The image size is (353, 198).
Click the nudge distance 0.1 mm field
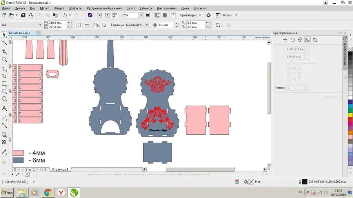pos(166,25)
